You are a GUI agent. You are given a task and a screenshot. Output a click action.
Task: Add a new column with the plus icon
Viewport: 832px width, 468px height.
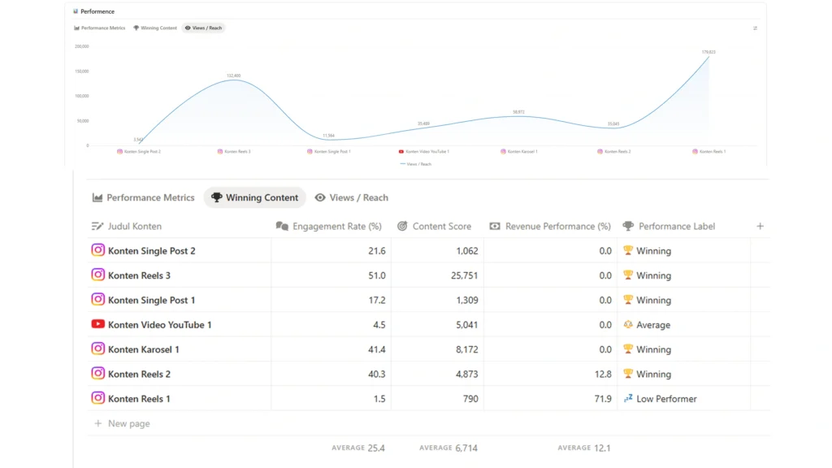pos(760,226)
